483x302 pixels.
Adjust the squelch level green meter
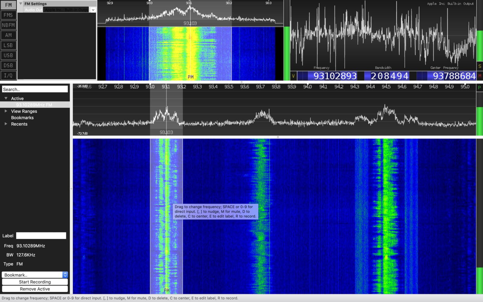(286, 53)
